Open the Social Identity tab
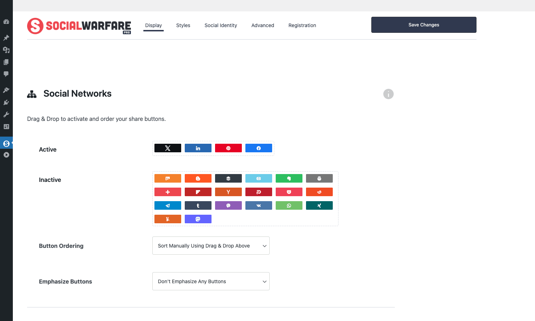The image size is (535, 321). point(221,25)
